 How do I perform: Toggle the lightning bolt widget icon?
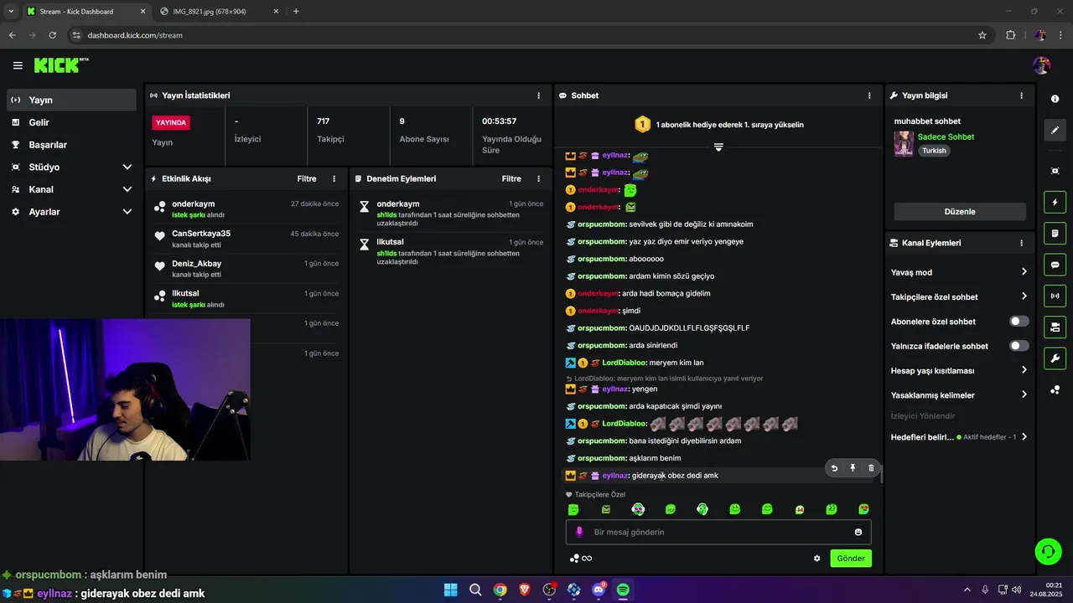click(x=1055, y=202)
